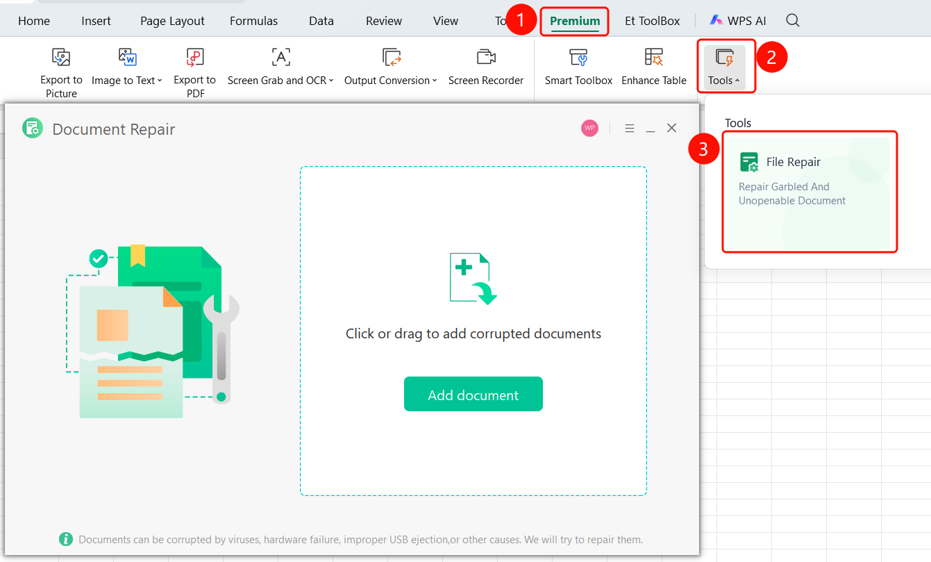Image resolution: width=931 pixels, height=562 pixels.
Task: Open the Et ToolBox tab
Action: tap(653, 21)
